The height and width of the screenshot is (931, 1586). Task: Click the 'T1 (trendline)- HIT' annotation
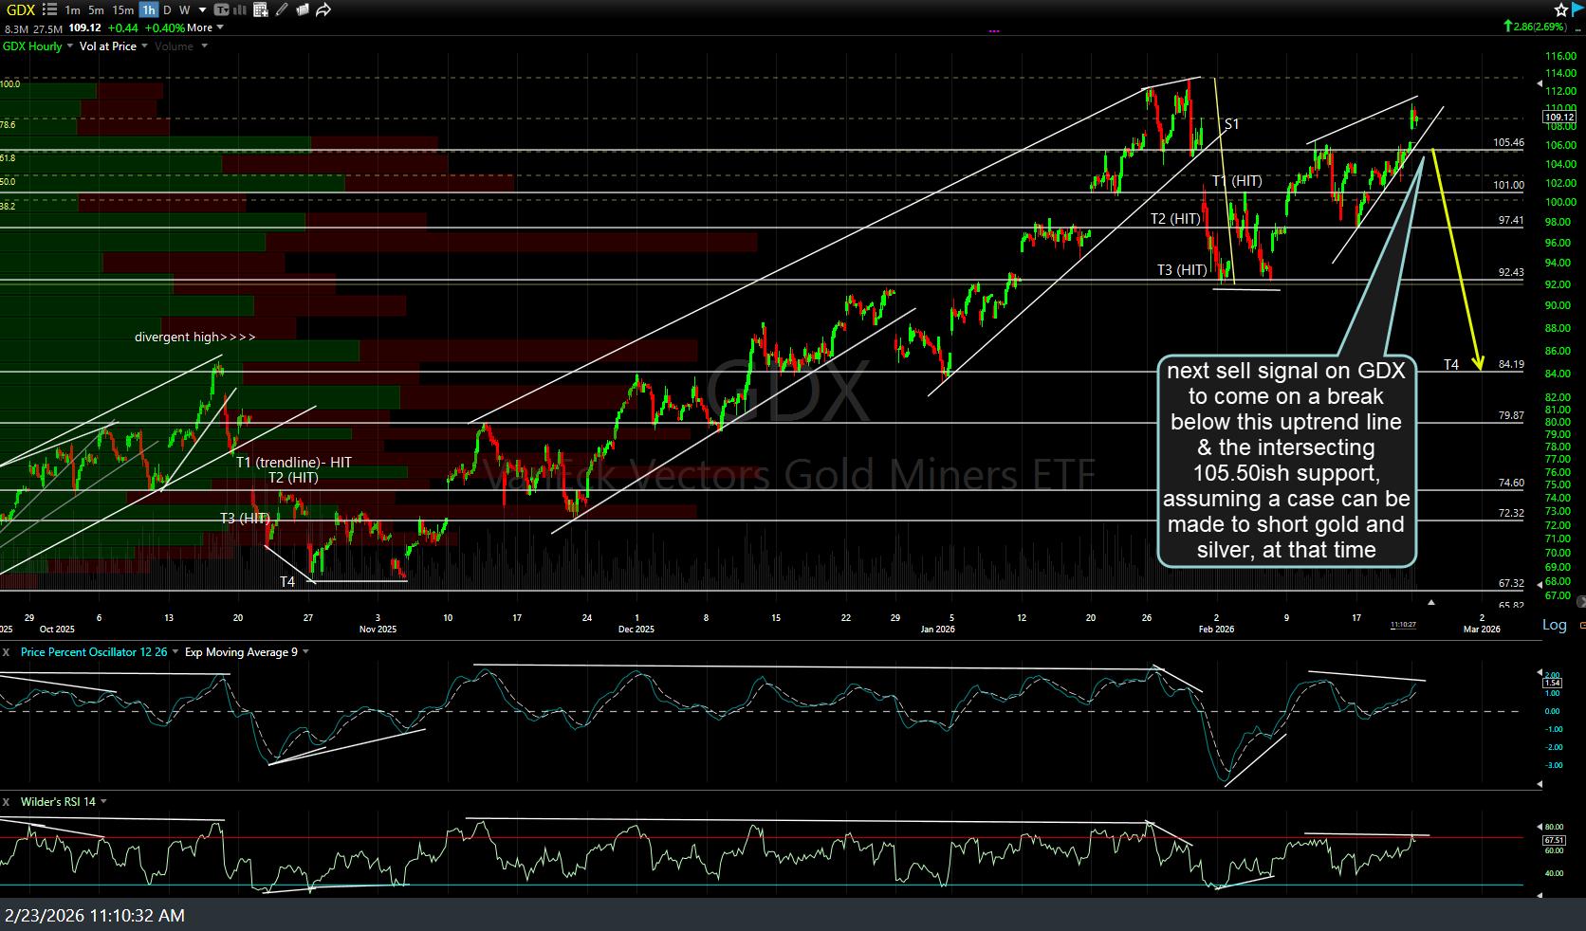(x=294, y=462)
